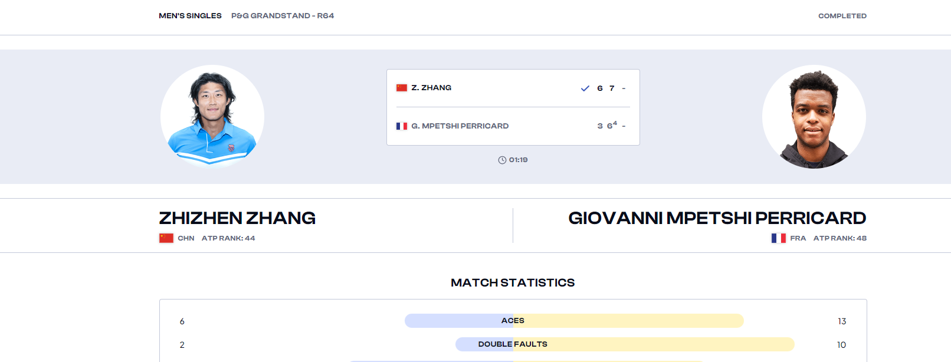Click the Completed match status label

(x=842, y=16)
